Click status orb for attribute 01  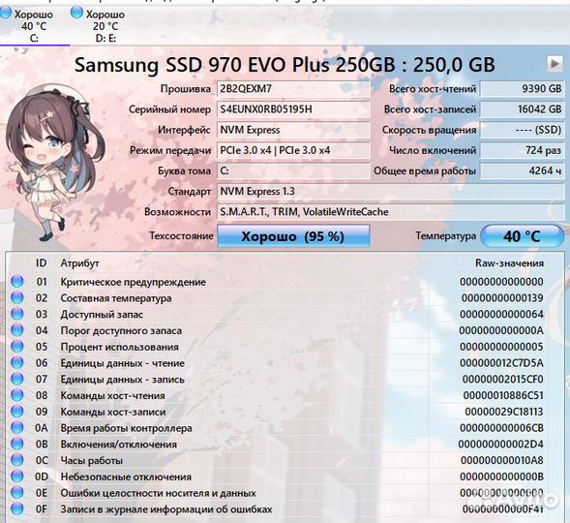coord(16,282)
